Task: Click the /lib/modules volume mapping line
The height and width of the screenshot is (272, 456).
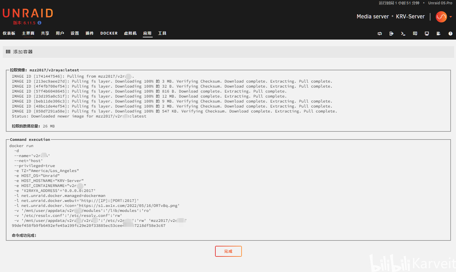Action: click(x=83, y=211)
